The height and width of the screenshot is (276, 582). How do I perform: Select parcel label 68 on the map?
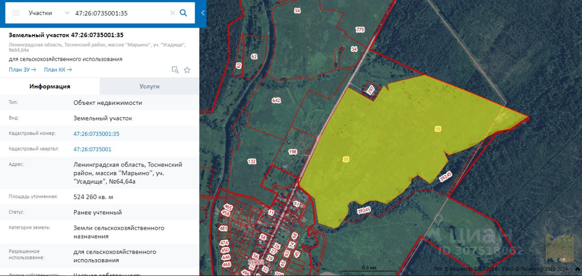pyautogui.click(x=294, y=235)
